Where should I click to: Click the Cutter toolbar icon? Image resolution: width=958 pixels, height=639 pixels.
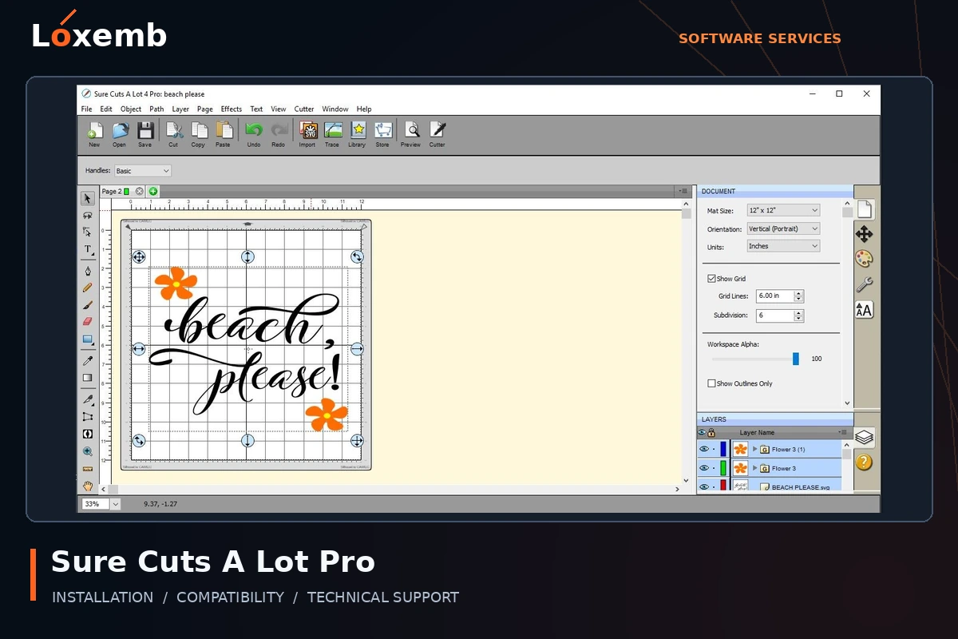437,130
